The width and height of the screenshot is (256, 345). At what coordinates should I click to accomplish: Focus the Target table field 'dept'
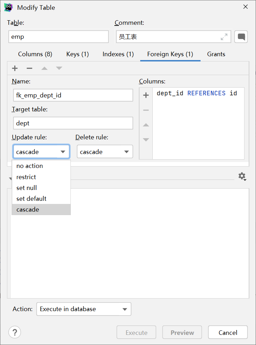(73, 123)
